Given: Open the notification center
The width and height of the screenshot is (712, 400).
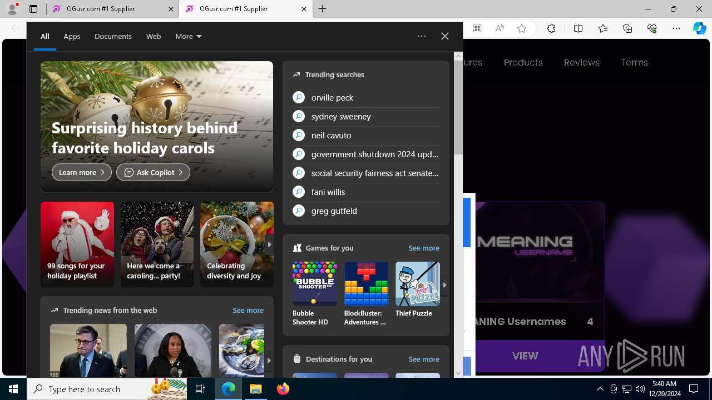Looking at the screenshot, I should [694, 389].
